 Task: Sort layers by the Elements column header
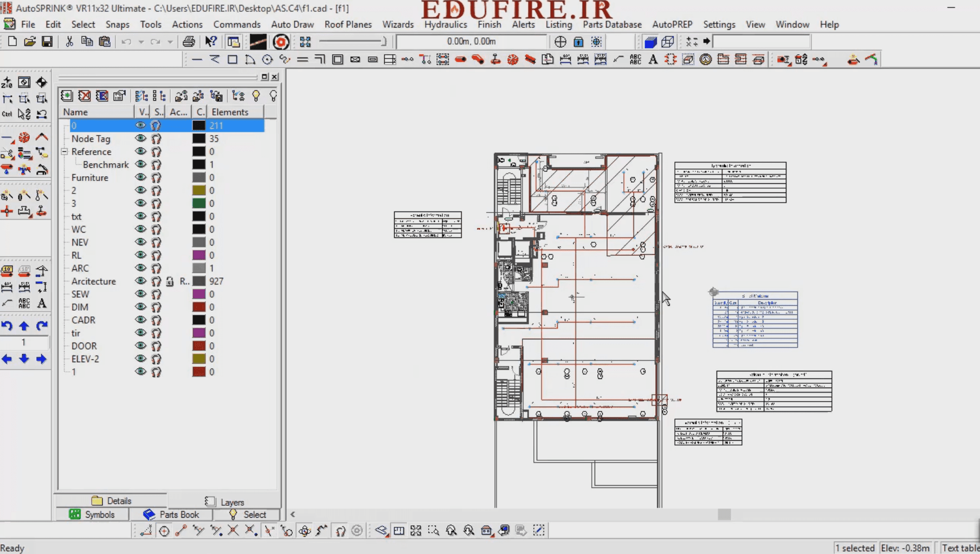click(x=236, y=112)
